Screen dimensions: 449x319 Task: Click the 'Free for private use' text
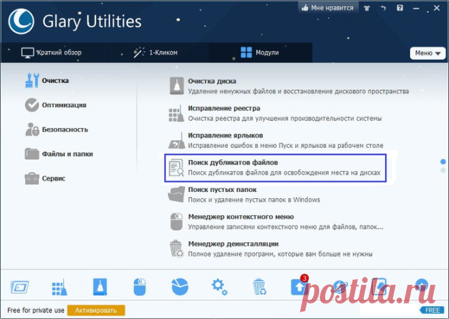click(x=36, y=310)
